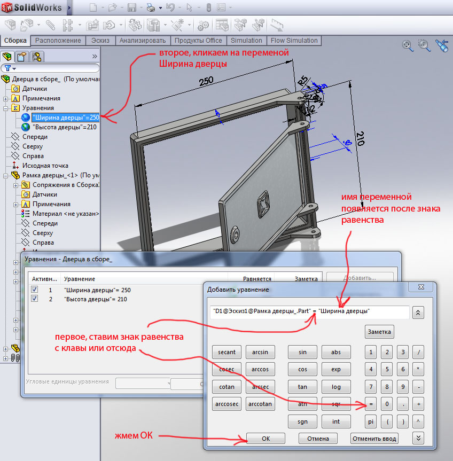This screenshot has width=453, height=461.
Task: Uncheck the active box for equation 2
Action: pos(35,299)
